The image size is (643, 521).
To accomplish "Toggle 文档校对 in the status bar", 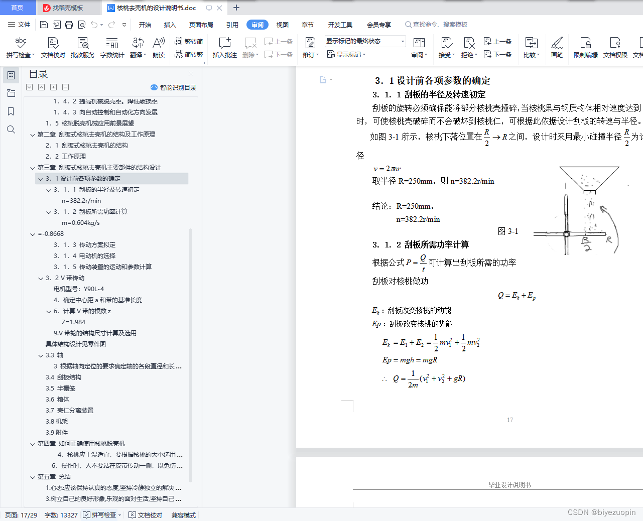I will [x=146, y=515].
